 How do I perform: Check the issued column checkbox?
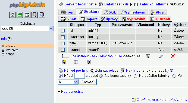[63, 50]
